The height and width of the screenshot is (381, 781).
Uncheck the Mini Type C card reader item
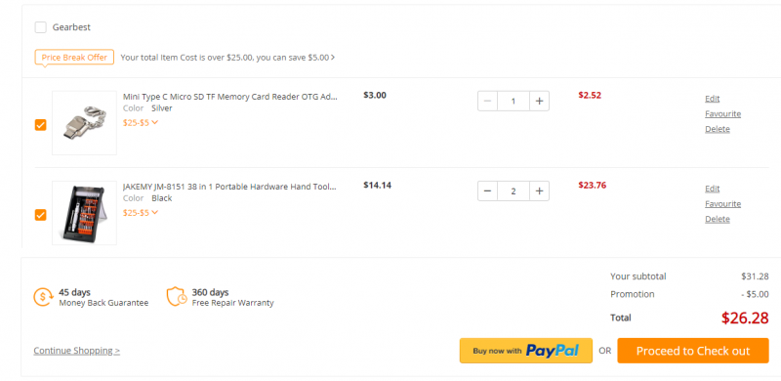[40, 125]
